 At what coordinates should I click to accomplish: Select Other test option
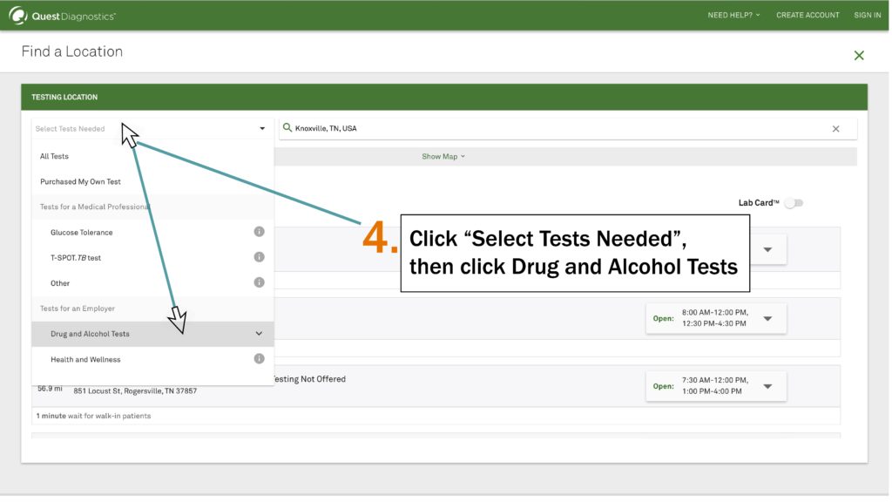[152, 283]
